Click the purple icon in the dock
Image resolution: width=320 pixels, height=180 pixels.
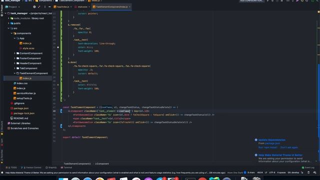point(148,178)
